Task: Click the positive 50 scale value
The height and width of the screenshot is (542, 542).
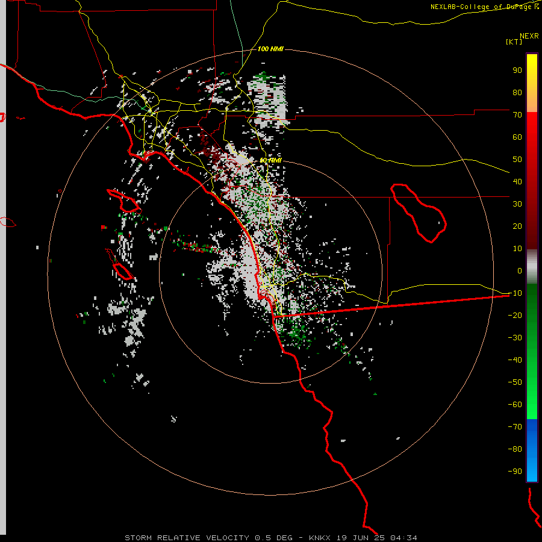Action: pyautogui.click(x=517, y=160)
